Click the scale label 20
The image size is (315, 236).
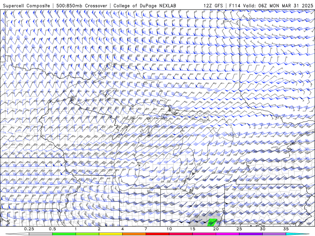216,229
